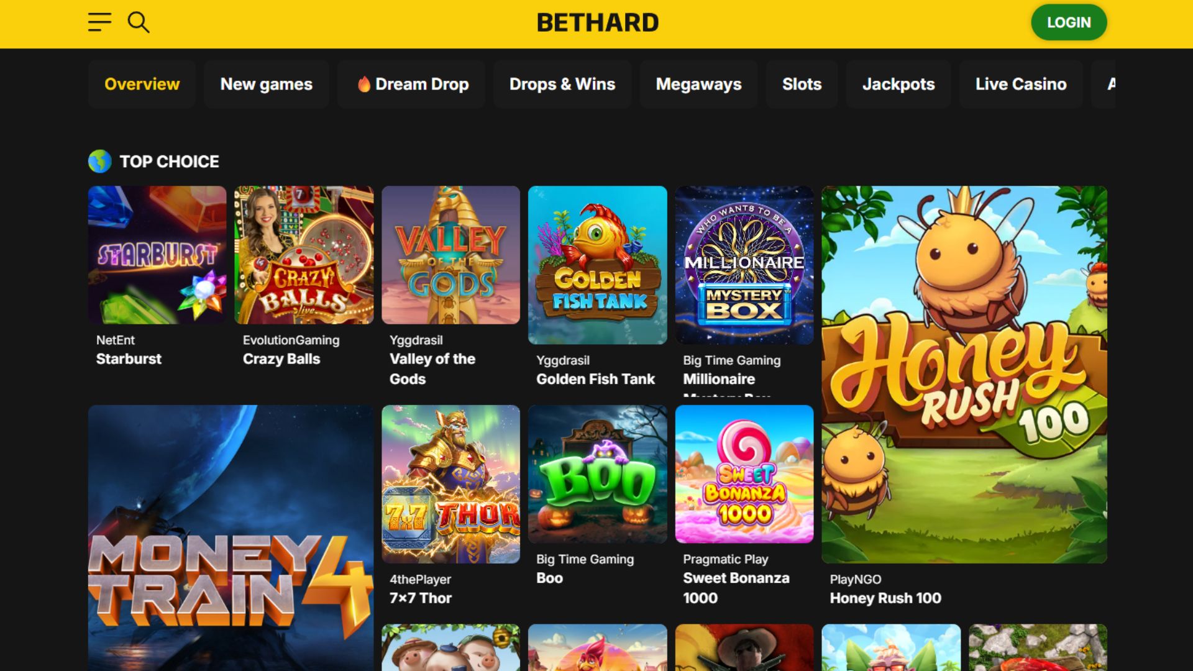Open the Drops & Wins tab
The width and height of the screenshot is (1193, 671).
pos(562,84)
